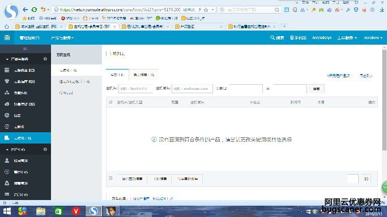The width and height of the screenshot is (387, 217).
Task: Switch to the fifth browser tab
Action: coord(252,27)
